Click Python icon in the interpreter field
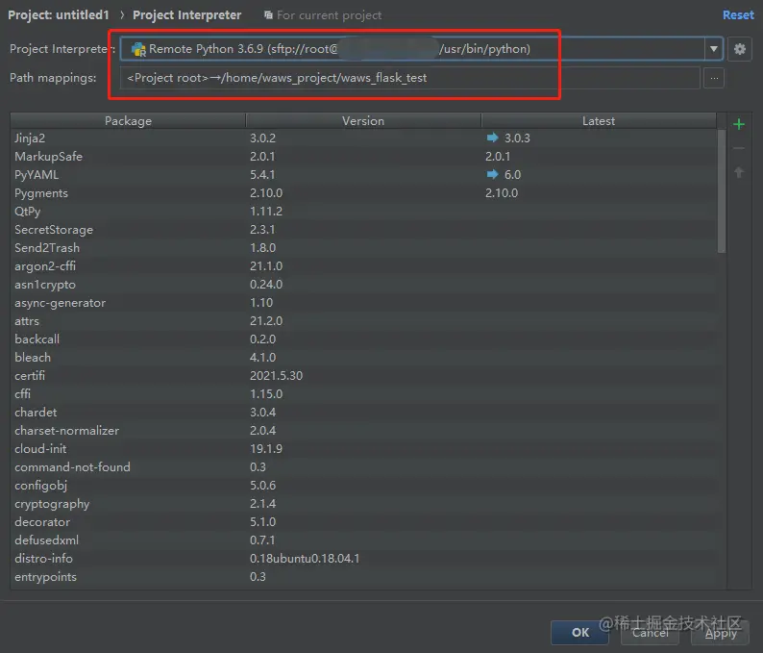This screenshot has height=653, width=763. click(138, 49)
